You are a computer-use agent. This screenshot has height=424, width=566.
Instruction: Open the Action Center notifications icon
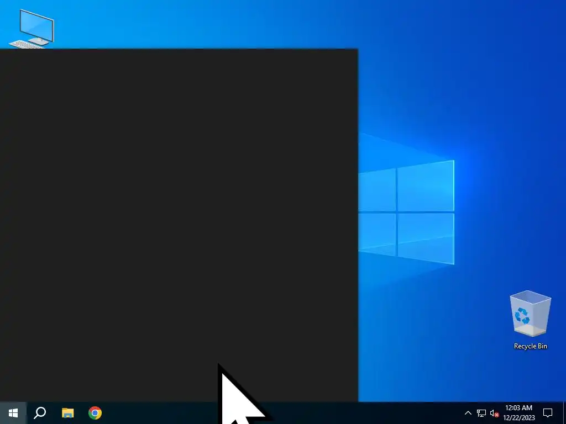pyautogui.click(x=548, y=413)
